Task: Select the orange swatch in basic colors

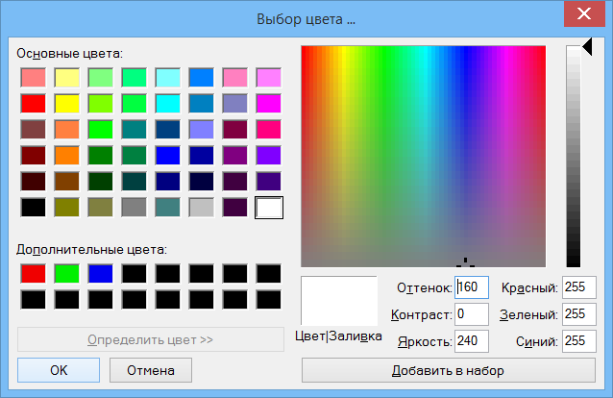Action: click(x=67, y=155)
